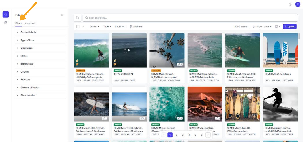Image resolution: width=303 pixels, height=142 pixels.
Task: Open link badge on surf-500-hybride avec-32-ailerons thumbnail
Action: pos(142,118)
